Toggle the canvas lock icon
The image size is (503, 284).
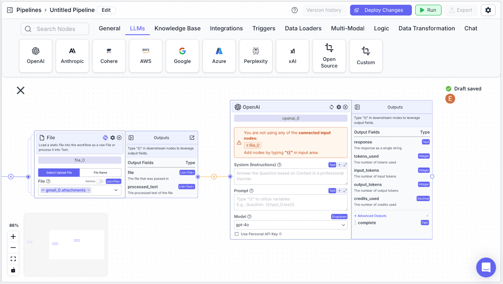point(13,270)
